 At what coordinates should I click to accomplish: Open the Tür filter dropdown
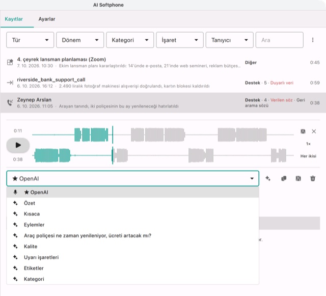point(30,40)
